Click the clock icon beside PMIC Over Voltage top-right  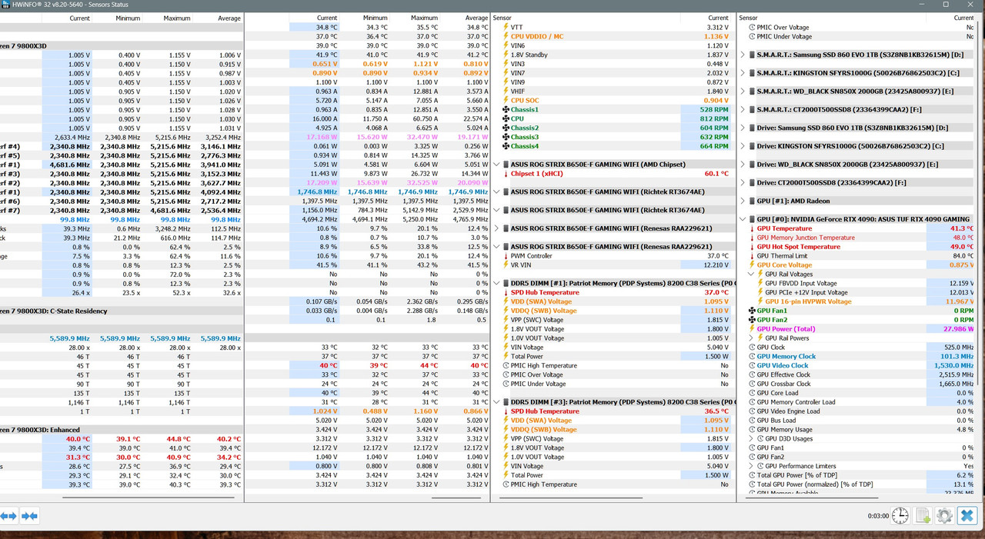click(x=752, y=27)
